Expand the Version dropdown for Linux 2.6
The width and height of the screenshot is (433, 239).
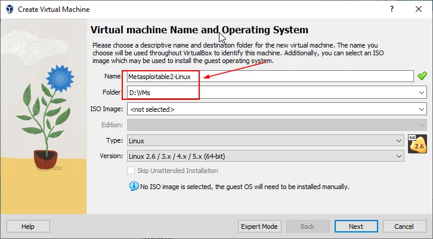click(398, 156)
